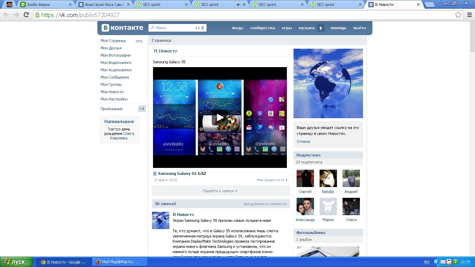Open the Подписчики section header

point(328,155)
